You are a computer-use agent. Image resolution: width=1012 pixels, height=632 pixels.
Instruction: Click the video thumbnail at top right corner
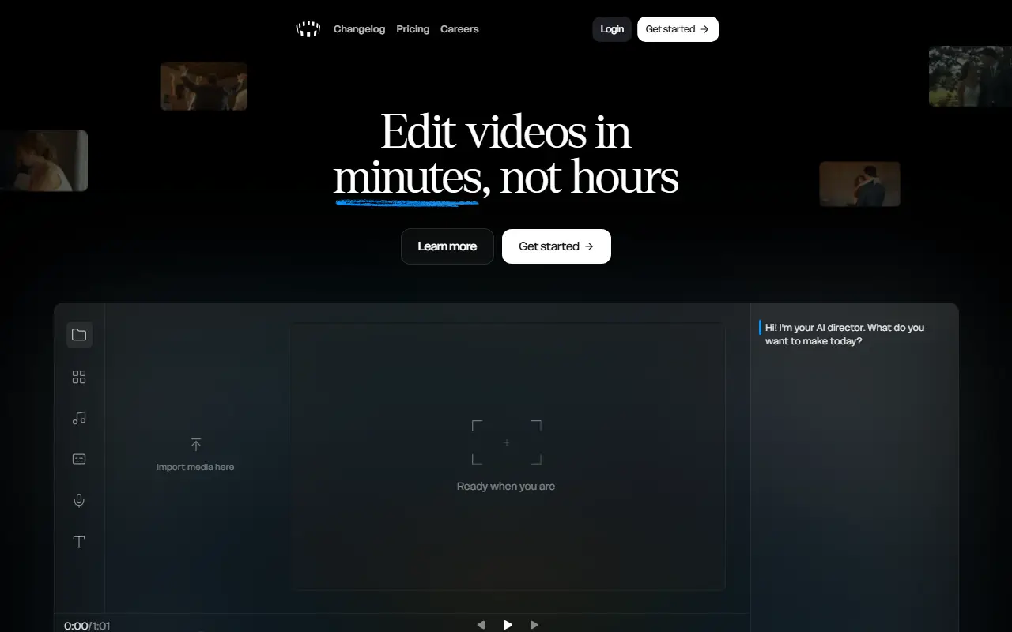970,76
